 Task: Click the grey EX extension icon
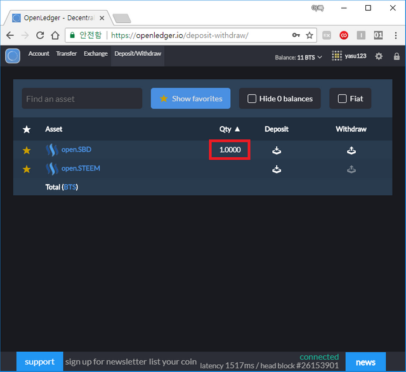[327, 35]
